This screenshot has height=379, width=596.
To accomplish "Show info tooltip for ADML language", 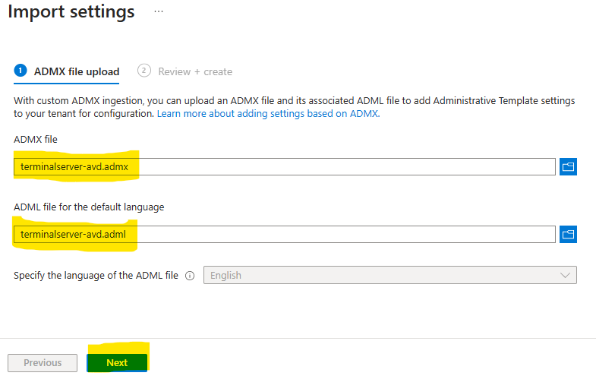I will coord(190,276).
